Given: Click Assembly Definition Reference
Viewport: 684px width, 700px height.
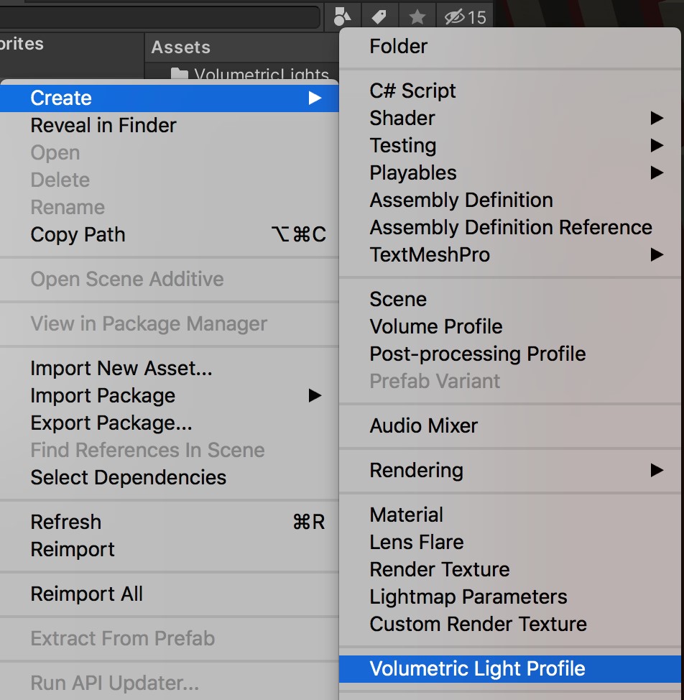Looking at the screenshot, I should (511, 227).
